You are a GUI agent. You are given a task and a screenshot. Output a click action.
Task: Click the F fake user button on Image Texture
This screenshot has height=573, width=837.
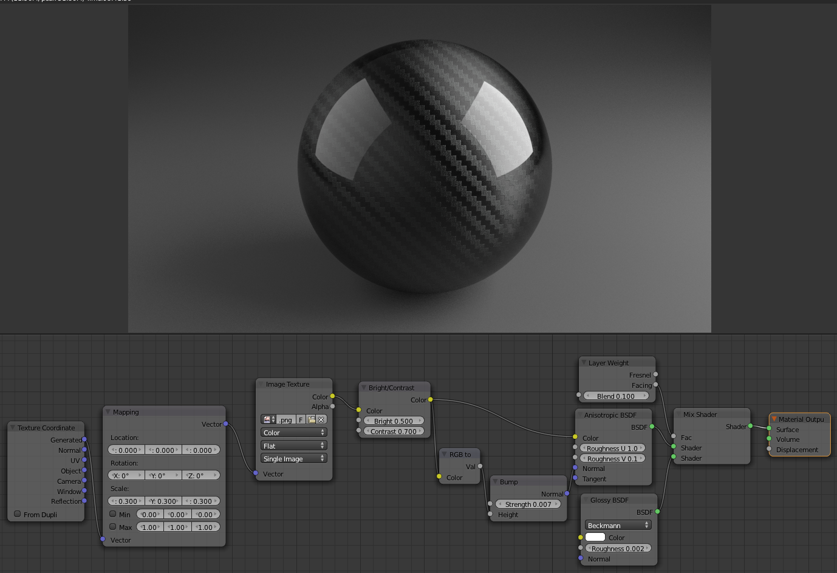[301, 419]
